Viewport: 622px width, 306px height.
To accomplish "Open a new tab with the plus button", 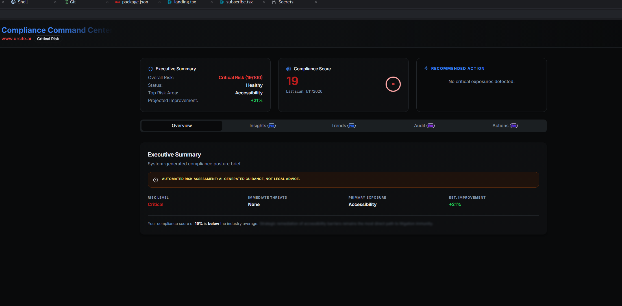I will [x=326, y=2].
